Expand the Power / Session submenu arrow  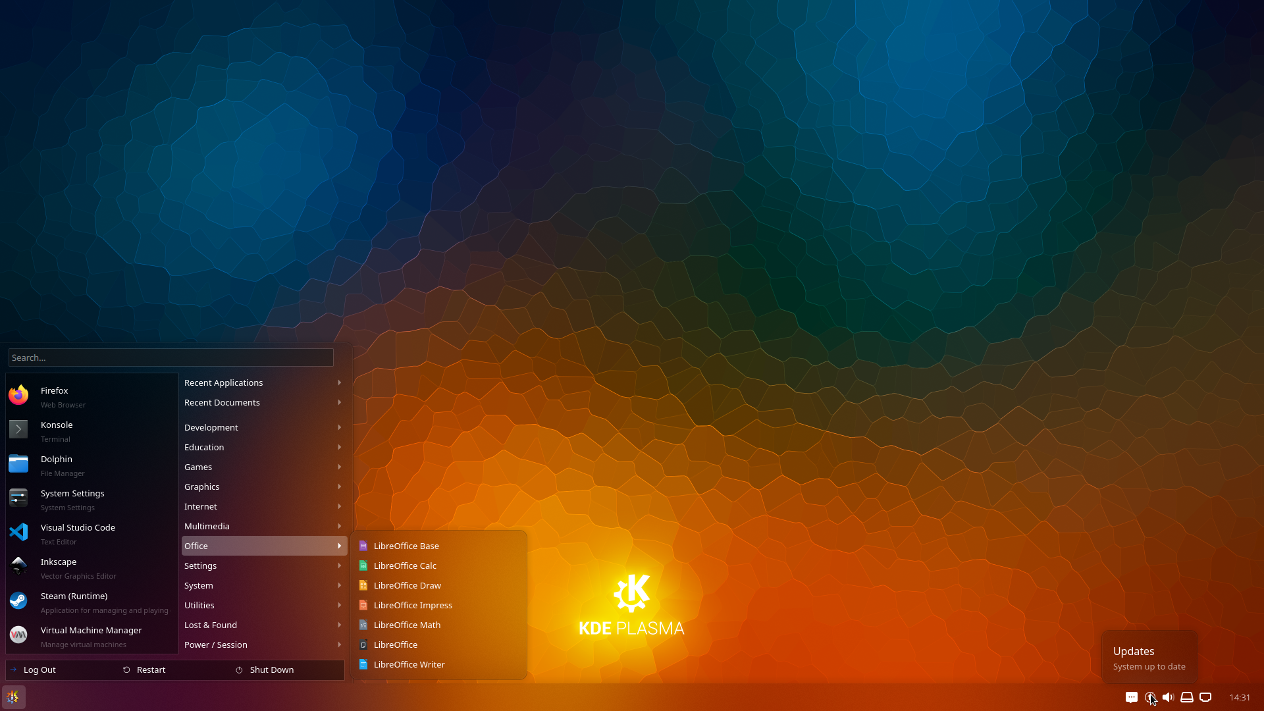(340, 645)
